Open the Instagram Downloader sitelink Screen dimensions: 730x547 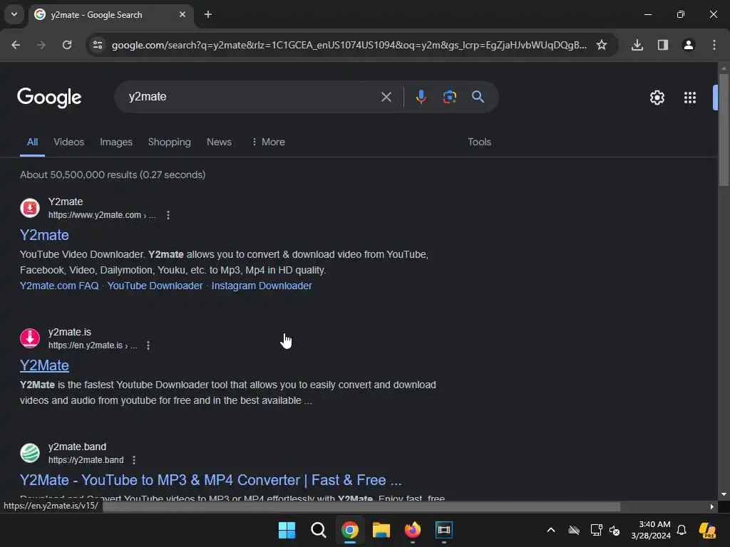262,286
